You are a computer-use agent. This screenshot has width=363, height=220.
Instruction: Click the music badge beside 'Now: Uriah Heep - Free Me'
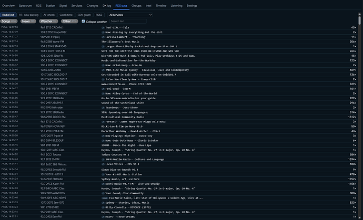[103, 66]
